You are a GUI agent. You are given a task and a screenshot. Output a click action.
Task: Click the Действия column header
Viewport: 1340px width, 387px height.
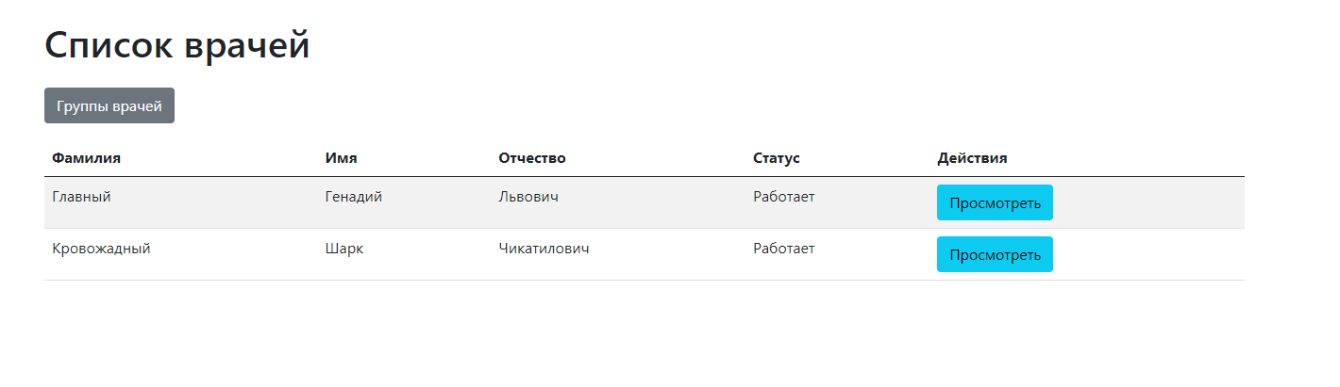click(972, 158)
